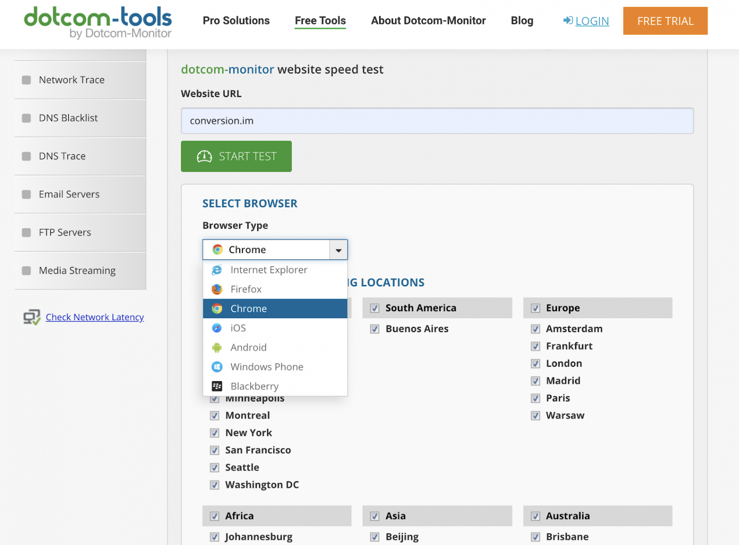The width and height of the screenshot is (739, 545).
Task: Click the LOGIN link
Action: (x=592, y=21)
